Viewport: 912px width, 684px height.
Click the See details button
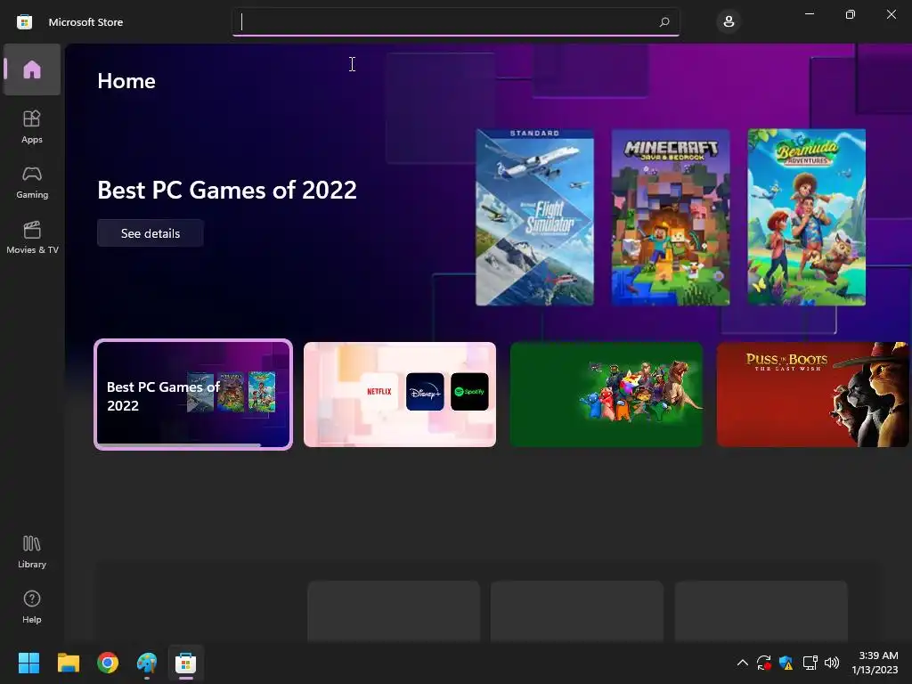tap(150, 233)
